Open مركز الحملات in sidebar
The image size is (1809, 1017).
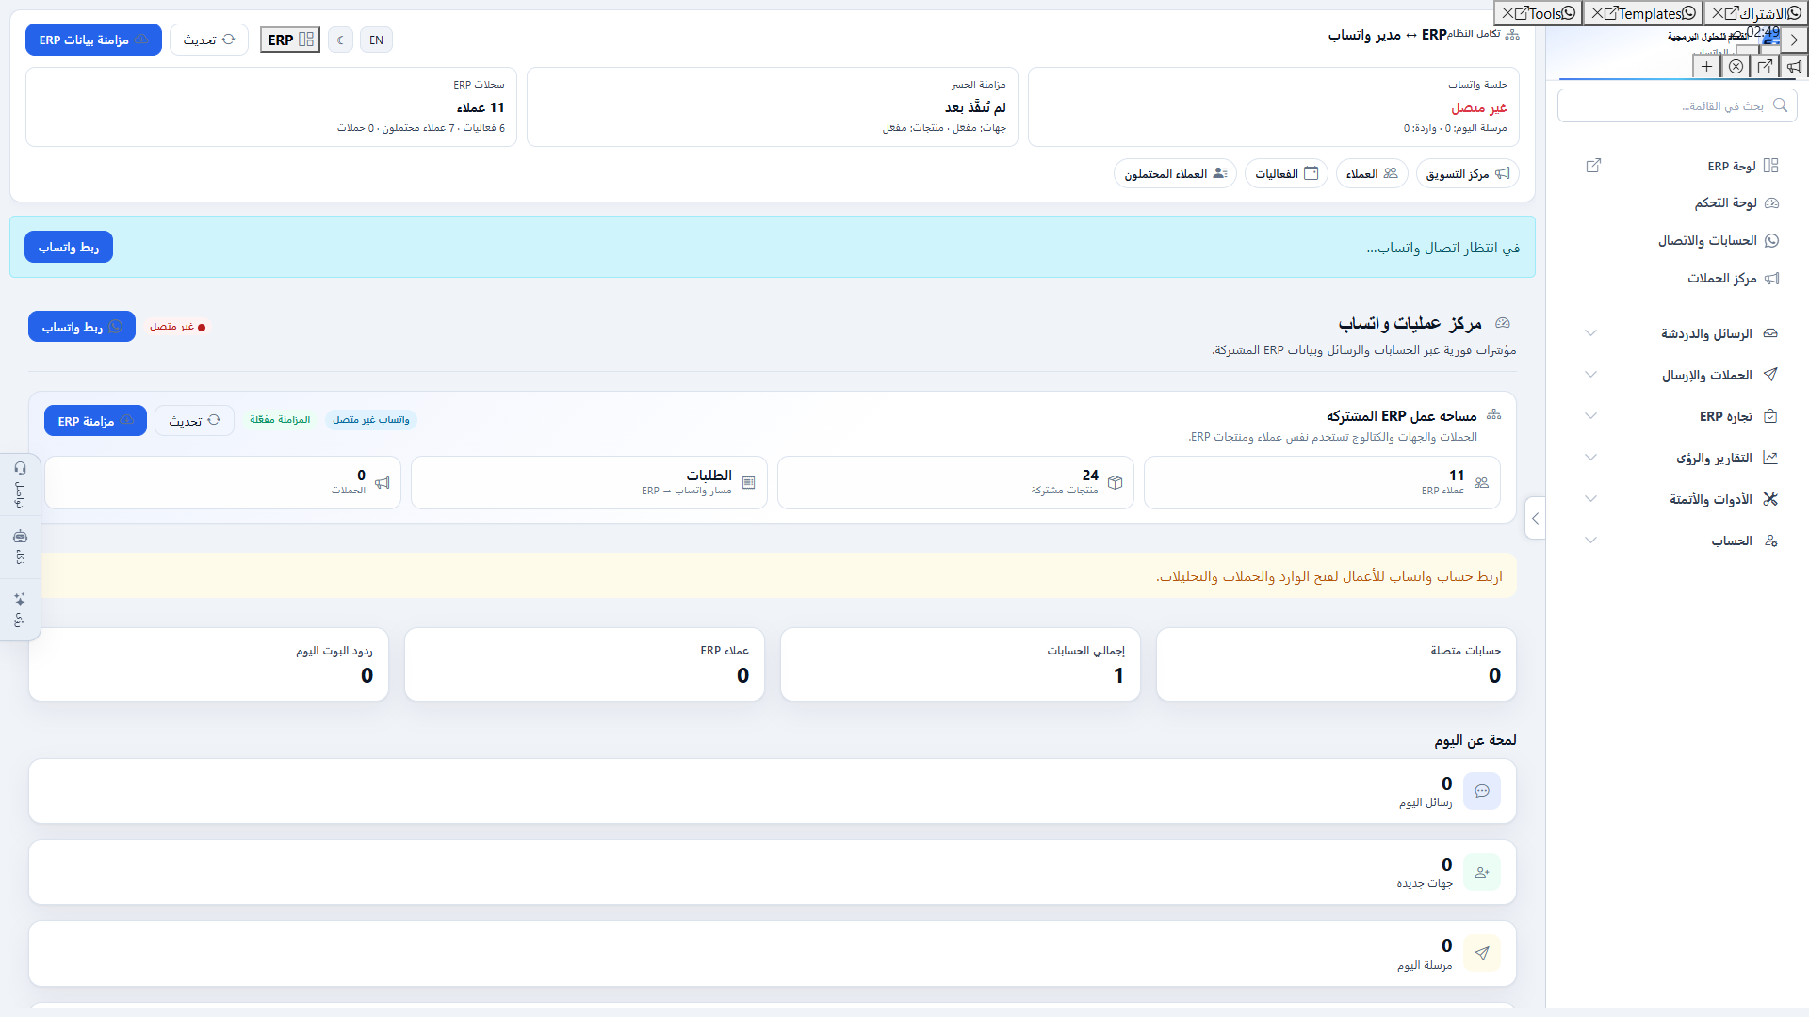click(x=1684, y=278)
